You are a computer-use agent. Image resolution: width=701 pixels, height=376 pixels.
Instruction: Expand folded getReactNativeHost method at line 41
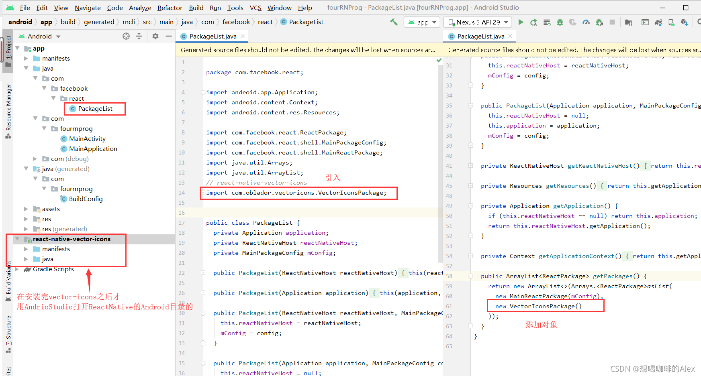470,166
